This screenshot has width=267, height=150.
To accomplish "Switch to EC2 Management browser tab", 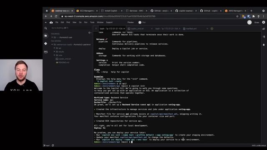I will click(x=87, y=11).
